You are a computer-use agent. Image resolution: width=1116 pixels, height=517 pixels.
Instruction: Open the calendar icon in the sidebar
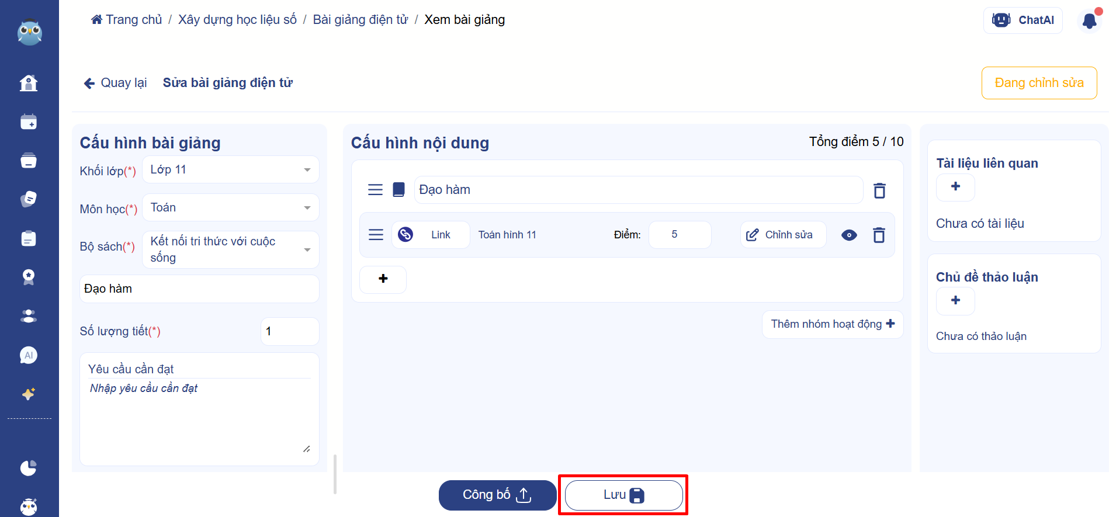click(x=29, y=122)
